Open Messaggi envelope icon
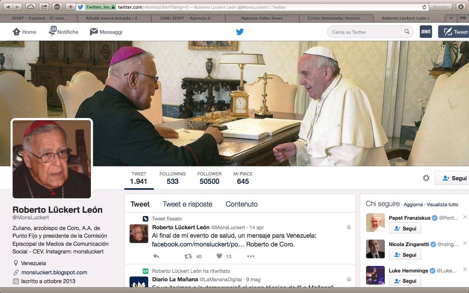The width and height of the screenshot is (469, 293). (x=94, y=32)
